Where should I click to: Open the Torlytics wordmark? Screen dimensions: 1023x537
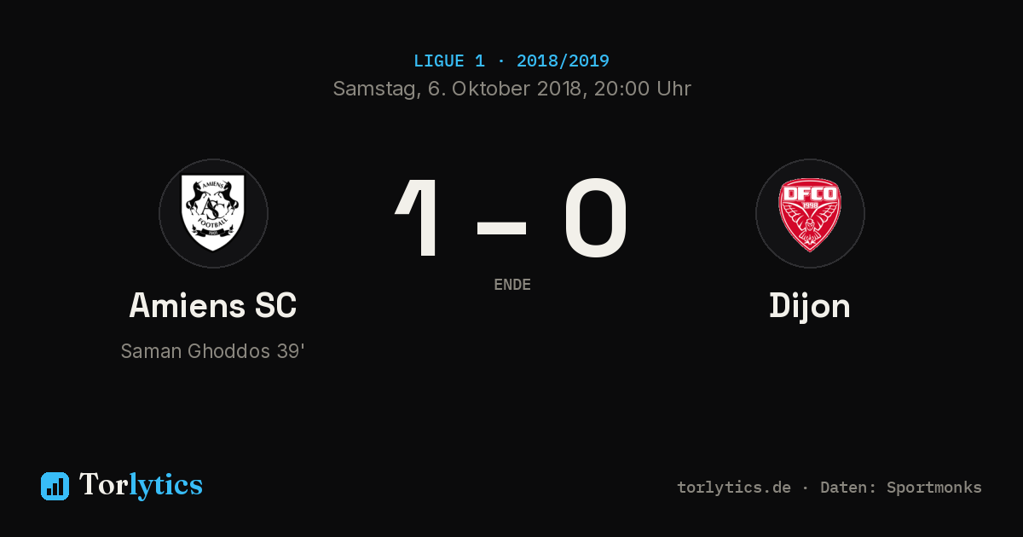141,485
